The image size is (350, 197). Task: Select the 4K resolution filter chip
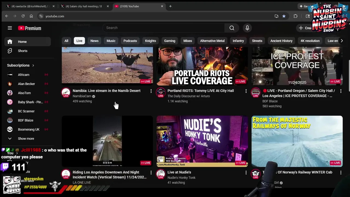click(x=310, y=41)
